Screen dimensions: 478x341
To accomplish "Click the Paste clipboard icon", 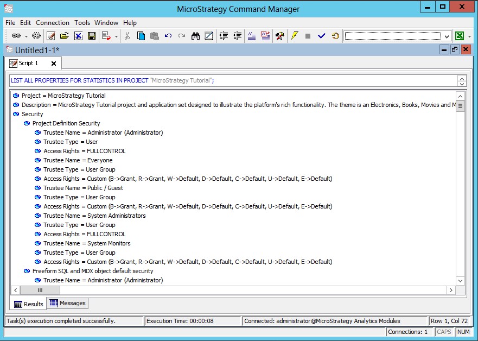I will pos(154,36).
